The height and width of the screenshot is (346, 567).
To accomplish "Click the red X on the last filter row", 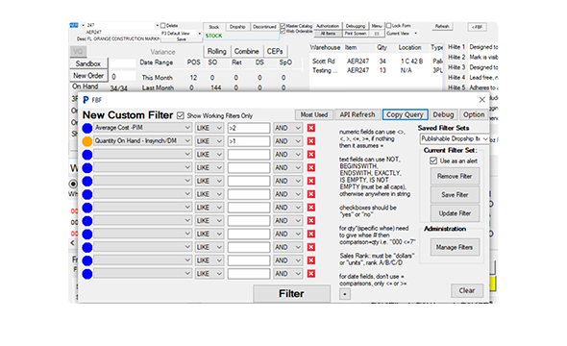I will (311, 274).
